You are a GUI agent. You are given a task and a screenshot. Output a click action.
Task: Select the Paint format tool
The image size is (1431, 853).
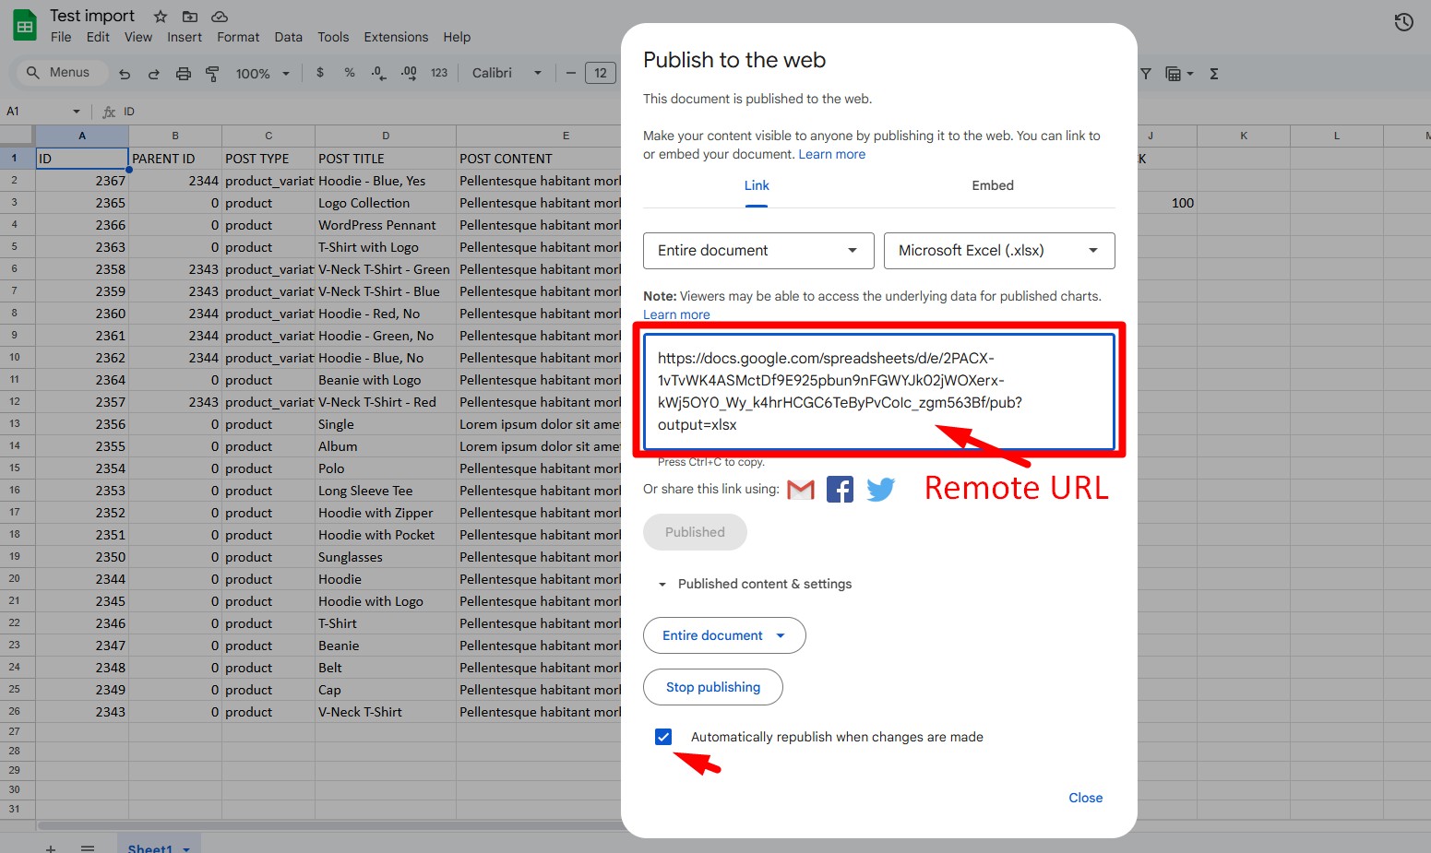point(213,73)
